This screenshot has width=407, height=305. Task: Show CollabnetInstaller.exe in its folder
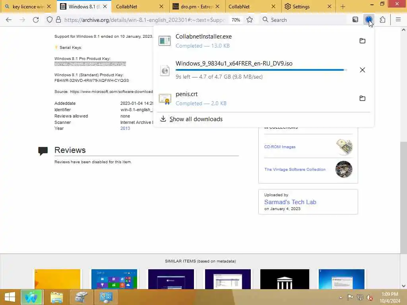tap(362, 41)
